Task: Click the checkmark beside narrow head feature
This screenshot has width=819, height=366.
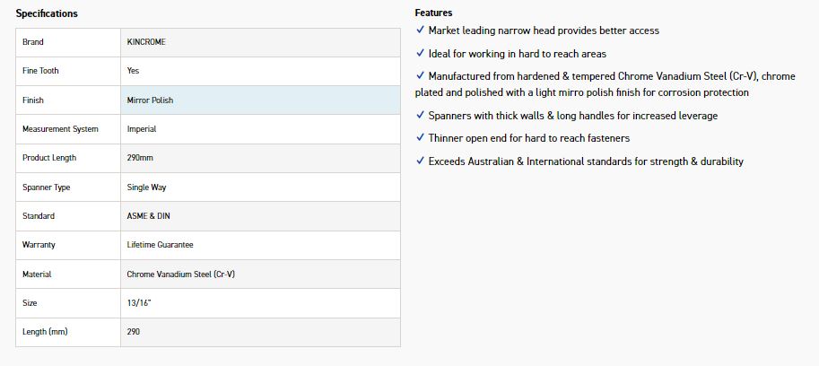Action: [420, 30]
